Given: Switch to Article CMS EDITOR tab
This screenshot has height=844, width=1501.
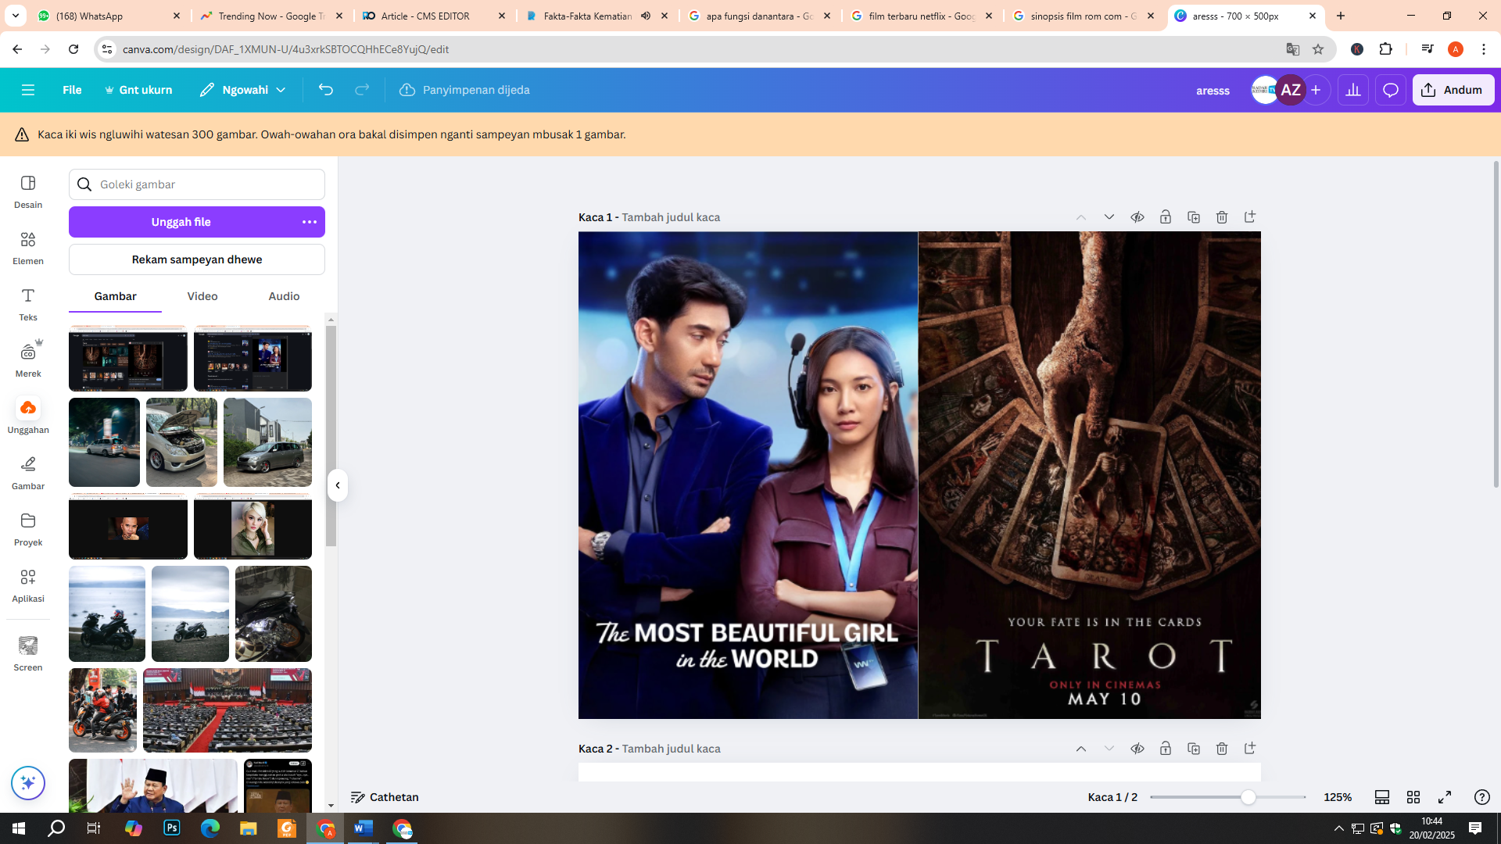Looking at the screenshot, I should click(435, 16).
